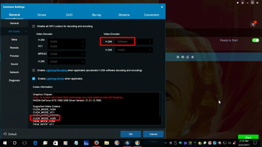This screenshot has height=147, width=262.
Task: Play the source preview in main window
Action: (x=178, y=57)
